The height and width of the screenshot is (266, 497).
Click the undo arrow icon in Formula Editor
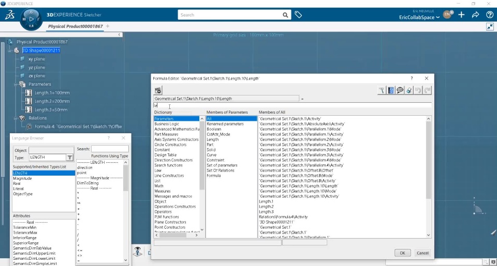click(x=418, y=90)
